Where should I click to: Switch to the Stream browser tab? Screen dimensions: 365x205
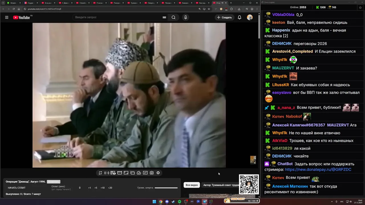pyautogui.click(x=13, y=3)
